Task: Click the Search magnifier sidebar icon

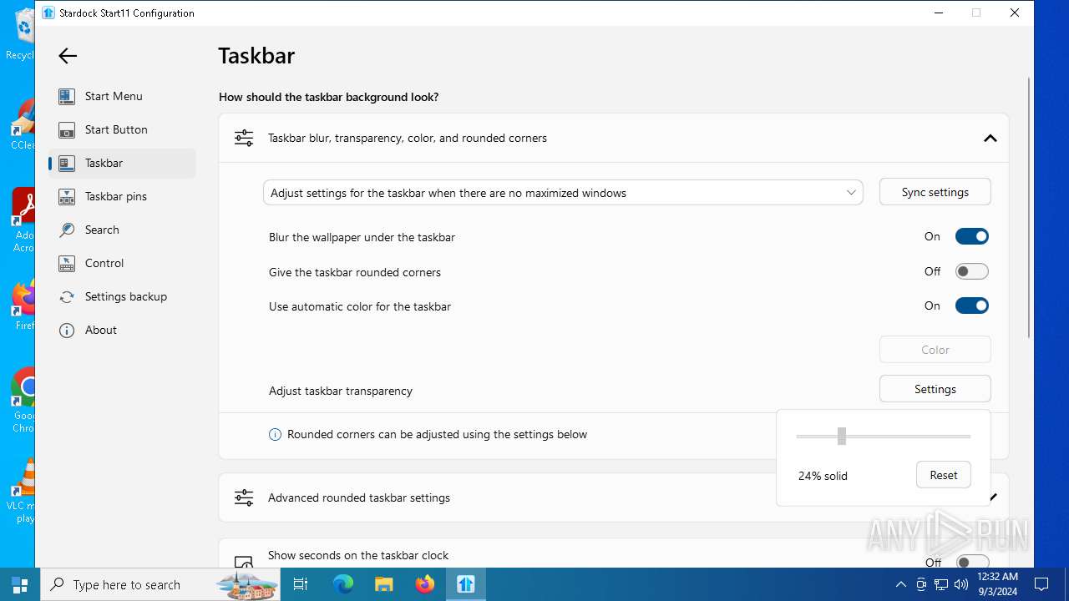Action: [67, 230]
